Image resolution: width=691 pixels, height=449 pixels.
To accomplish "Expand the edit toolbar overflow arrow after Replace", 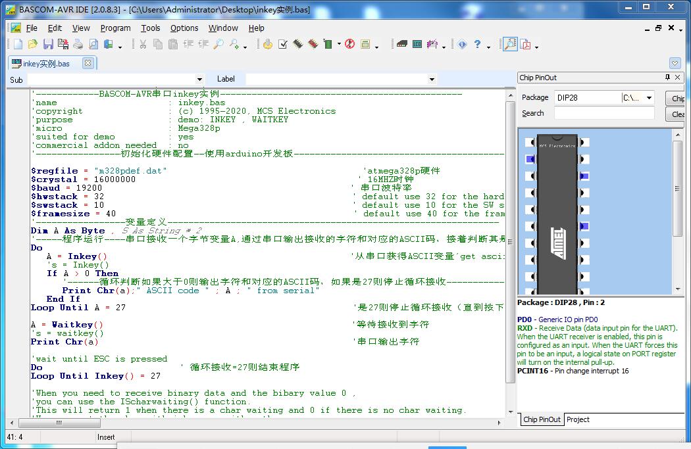I will click(x=245, y=46).
